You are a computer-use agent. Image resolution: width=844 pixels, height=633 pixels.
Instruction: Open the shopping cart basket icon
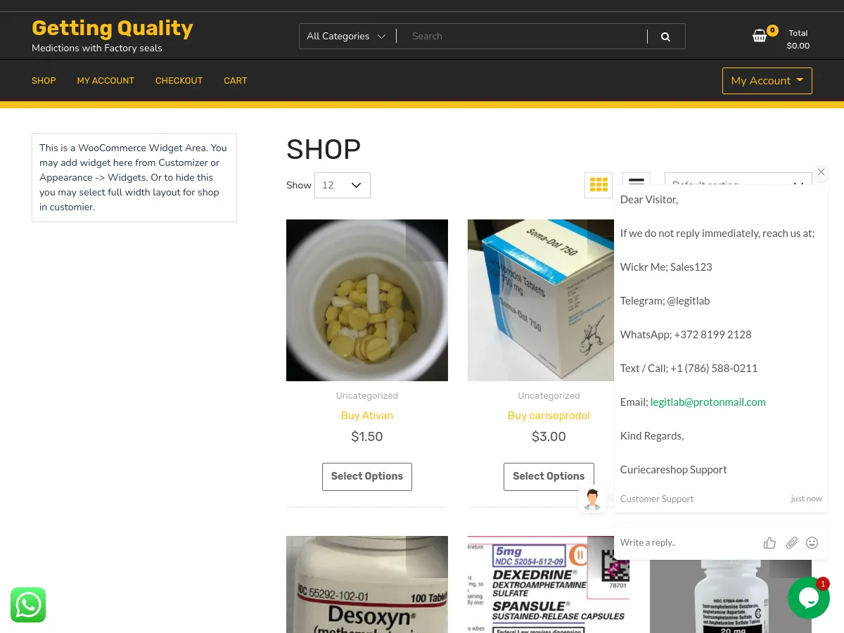click(x=760, y=36)
